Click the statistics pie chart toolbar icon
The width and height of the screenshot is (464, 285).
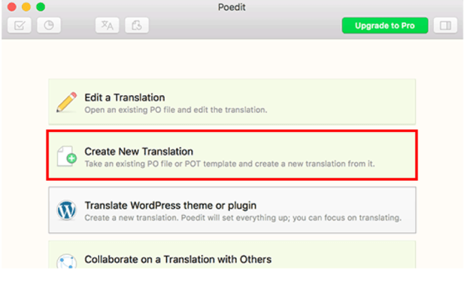tap(49, 26)
